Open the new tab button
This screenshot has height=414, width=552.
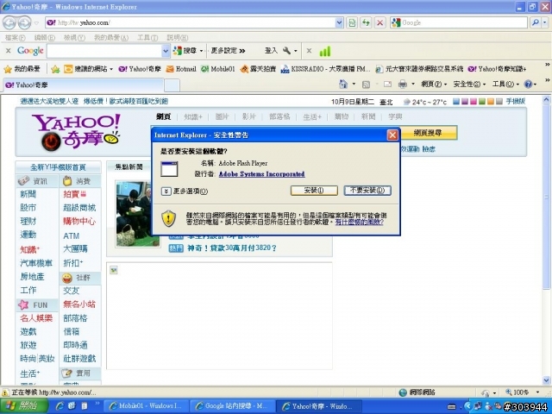pyautogui.click(x=172, y=85)
